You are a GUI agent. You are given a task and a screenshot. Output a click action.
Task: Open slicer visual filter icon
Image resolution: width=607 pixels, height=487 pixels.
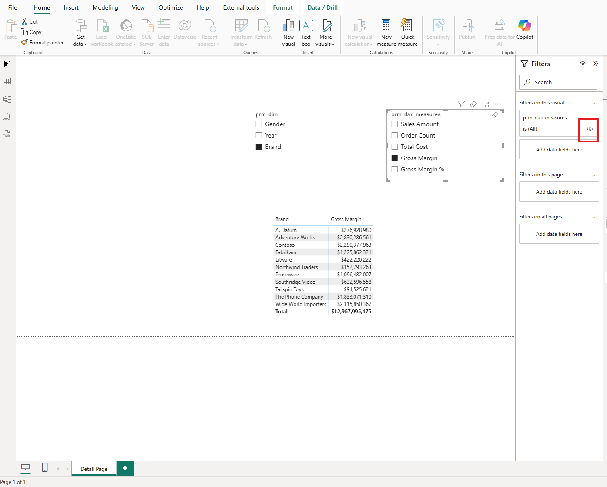click(461, 104)
